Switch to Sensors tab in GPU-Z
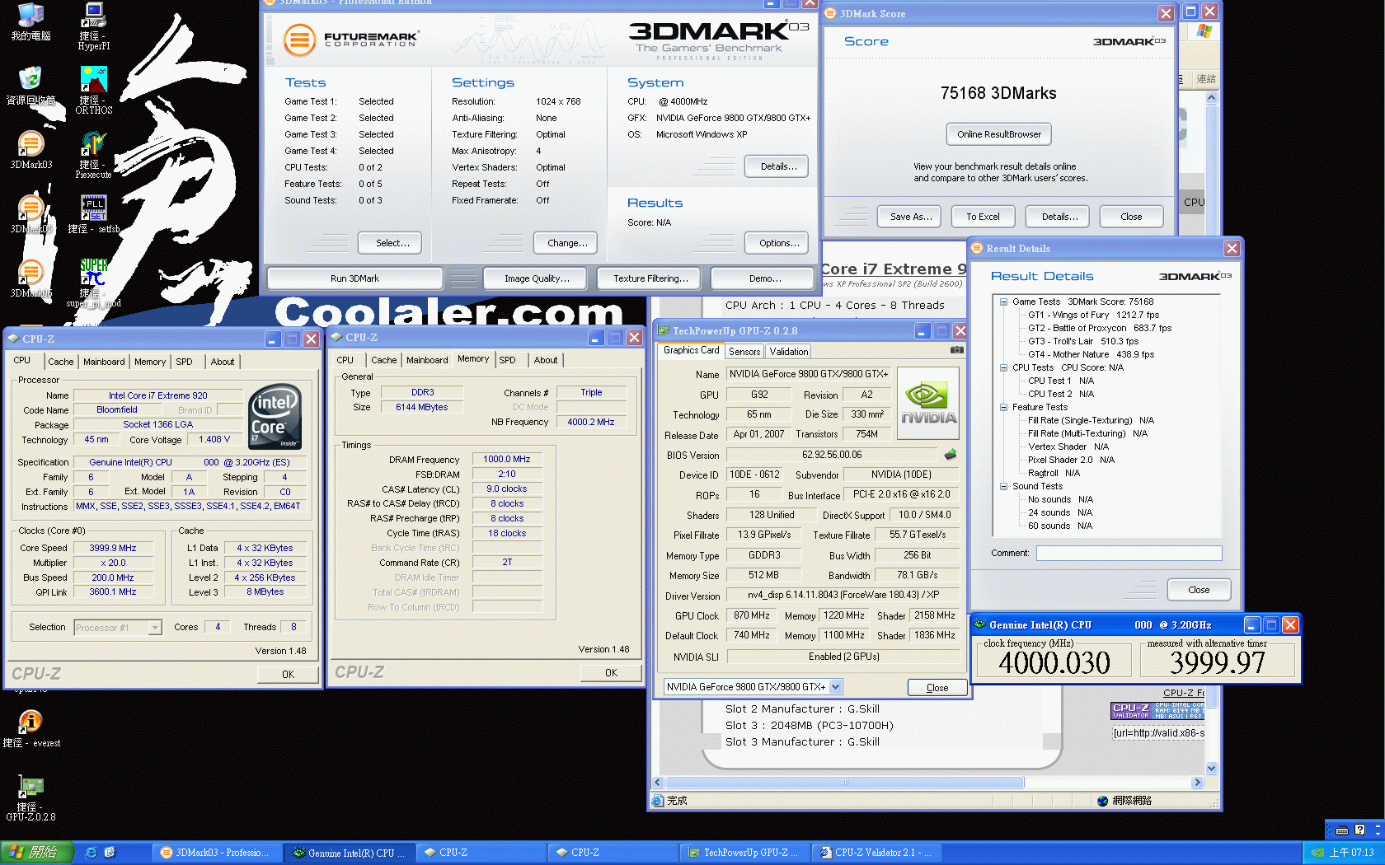The height and width of the screenshot is (865, 1385). pos(744,352)
